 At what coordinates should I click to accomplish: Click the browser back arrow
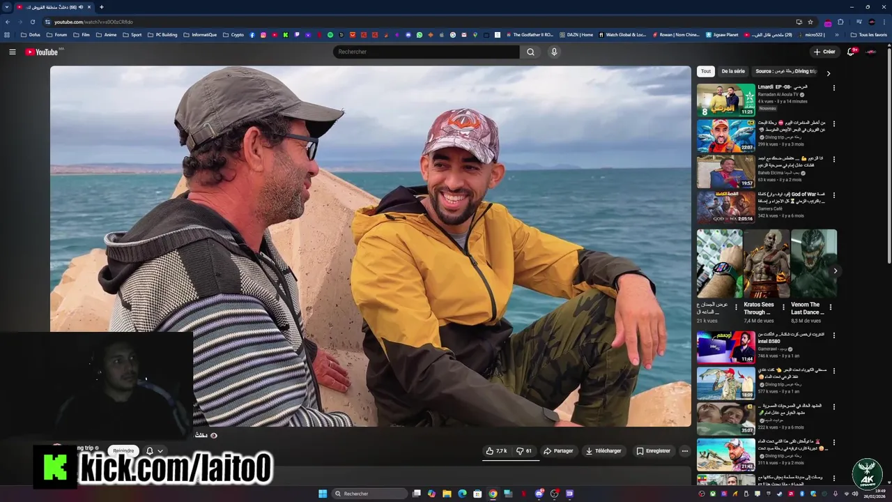pyautogui.click(x=8, y=22)
